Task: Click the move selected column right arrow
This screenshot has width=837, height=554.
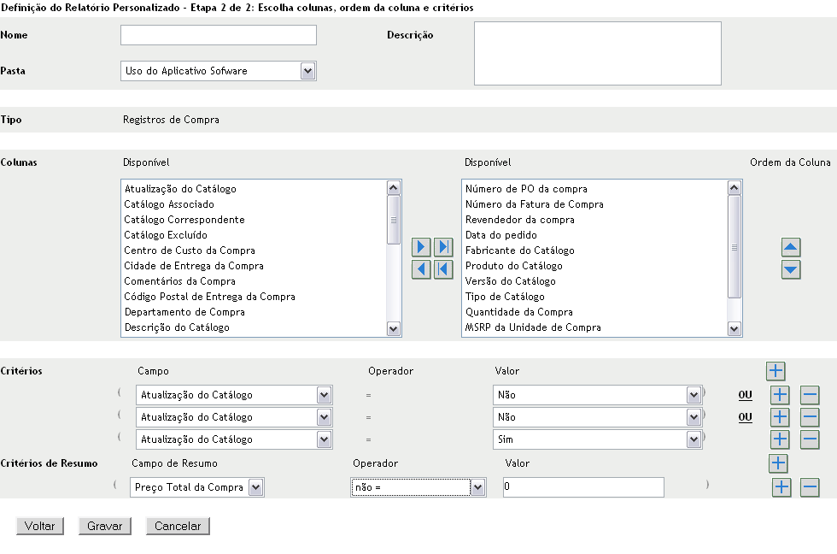Action: 421,248
